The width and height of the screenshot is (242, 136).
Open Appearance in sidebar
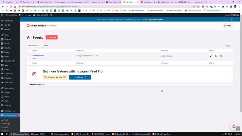[x=9, y=88]
